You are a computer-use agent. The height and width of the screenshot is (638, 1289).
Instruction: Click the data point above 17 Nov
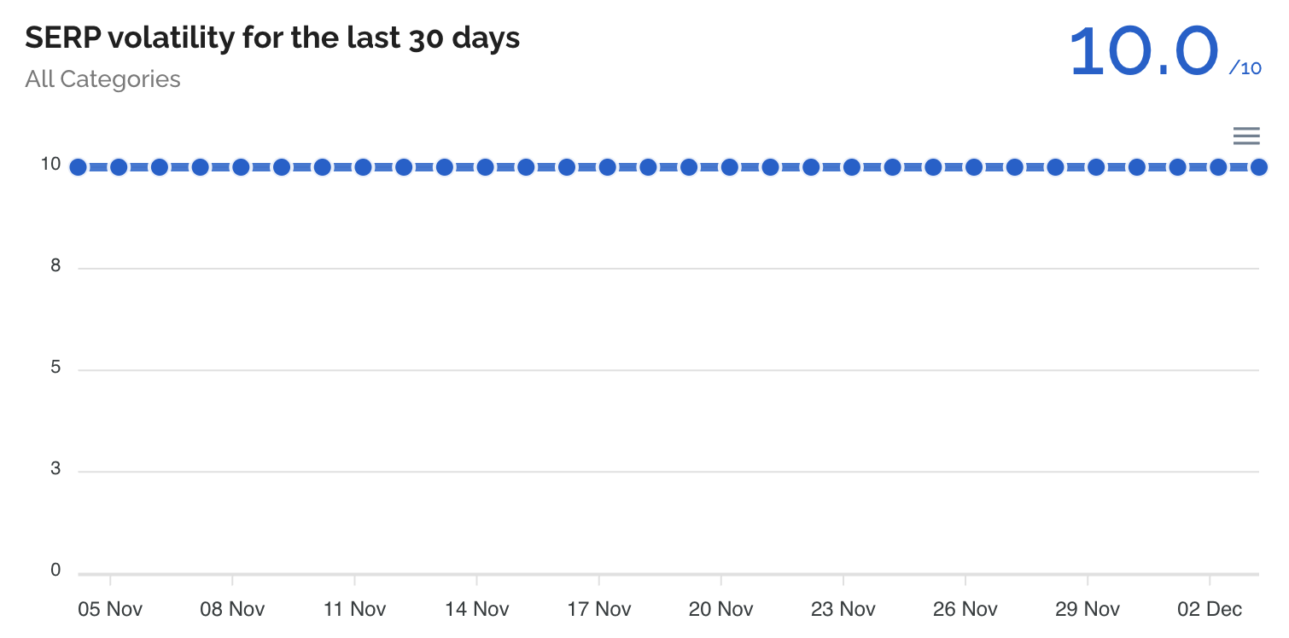[607, 167]
